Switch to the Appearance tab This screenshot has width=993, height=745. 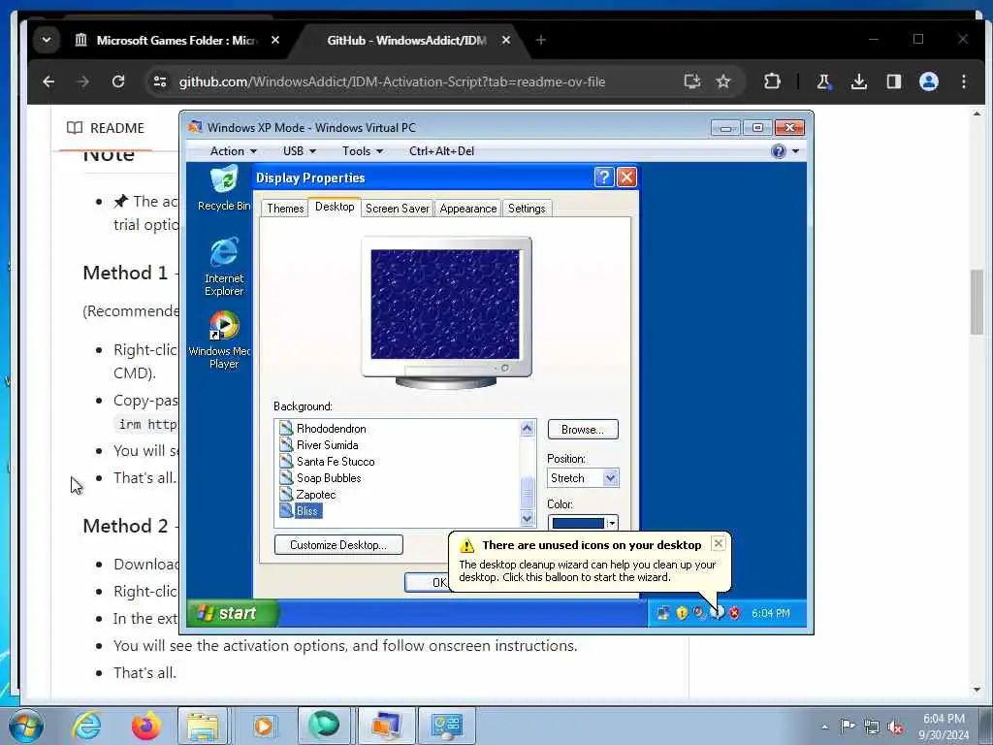click(x=468, y=209)
